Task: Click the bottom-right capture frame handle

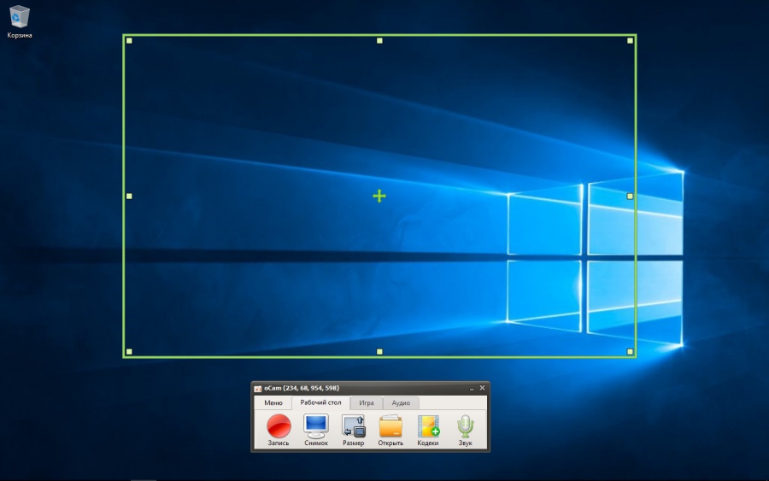Action: tap(631, 351)
